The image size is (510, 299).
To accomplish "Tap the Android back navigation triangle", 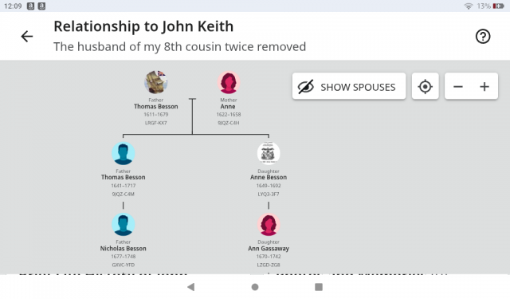I will tap(191, 286).
